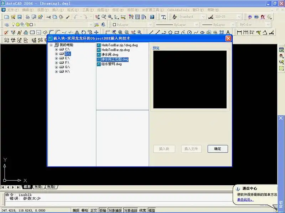Viewport: 285px width, 213px height.
Task: Click the Dimension Style icon beside ISO-25
Action: (211, 17)
